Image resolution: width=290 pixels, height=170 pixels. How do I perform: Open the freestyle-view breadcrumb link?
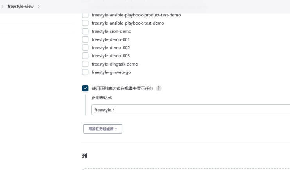tap(21, 7)
